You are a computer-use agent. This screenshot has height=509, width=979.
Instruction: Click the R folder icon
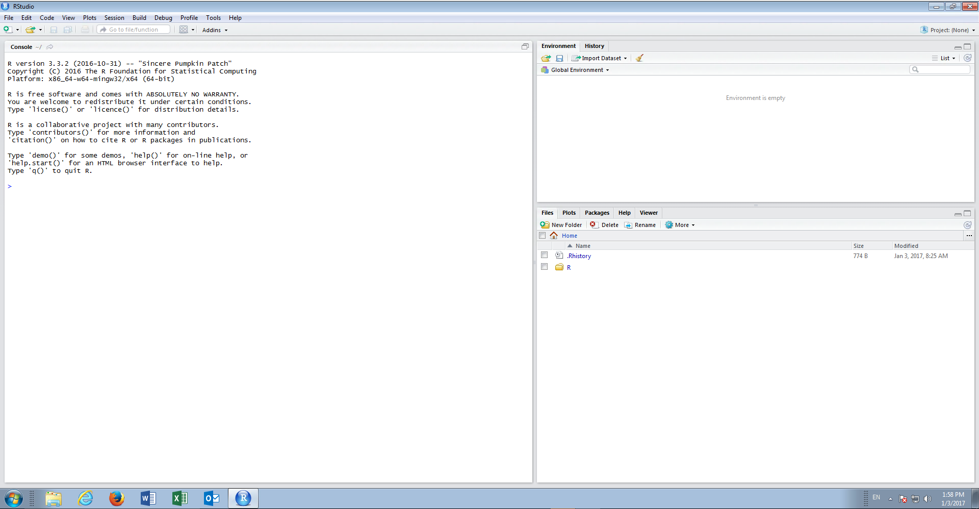pyautogui.click(x=559, y=267)
